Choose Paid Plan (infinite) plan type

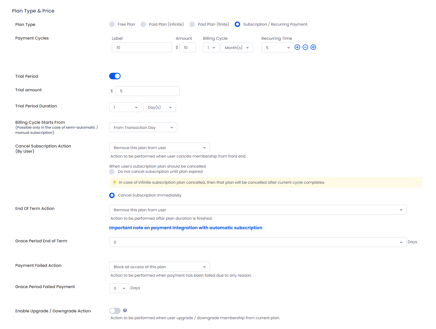tap(143, 24)
